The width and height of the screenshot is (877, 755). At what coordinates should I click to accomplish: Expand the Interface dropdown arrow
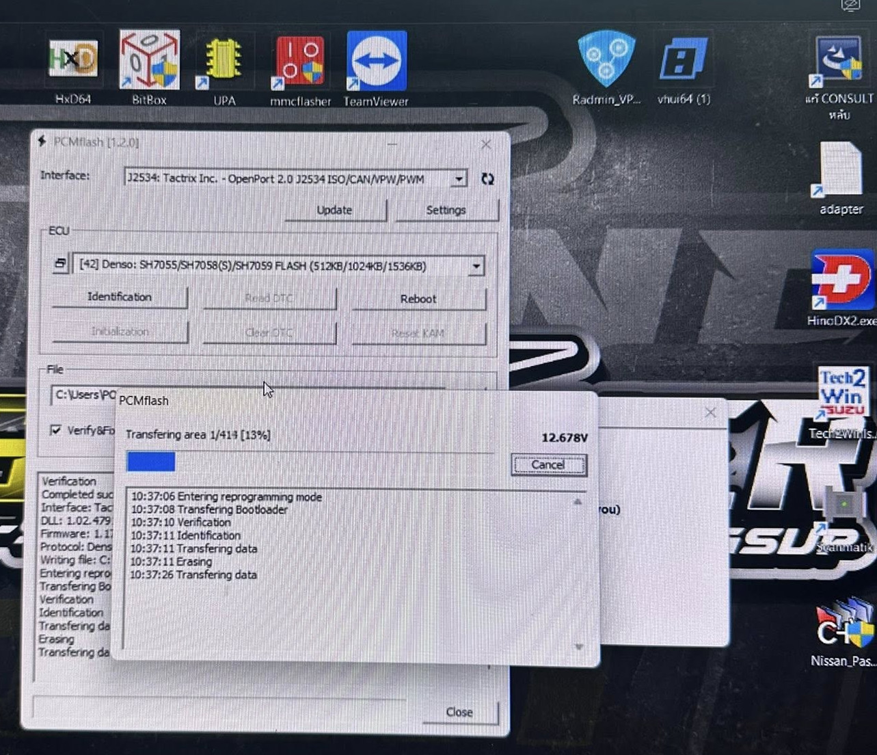[459, 178]
